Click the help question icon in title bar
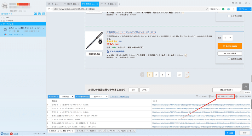This screenshot has height=136, width=252. pos(237,3)
